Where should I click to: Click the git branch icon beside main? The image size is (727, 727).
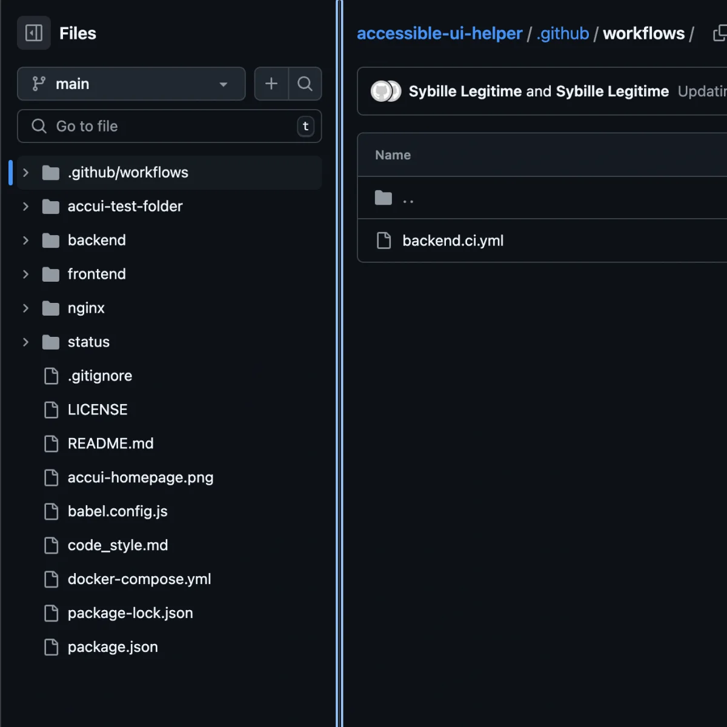pos(39,84)
